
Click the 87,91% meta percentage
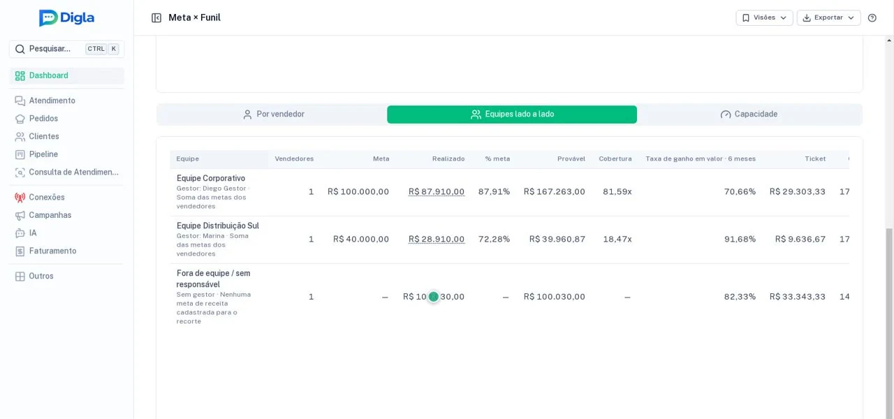[494, 192]
